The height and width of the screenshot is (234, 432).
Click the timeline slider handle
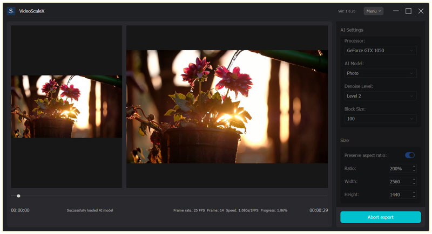[18, 196]
